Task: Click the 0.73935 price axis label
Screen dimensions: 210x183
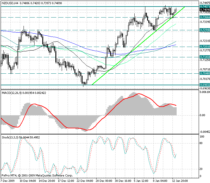Action: (x=205, y=12)
